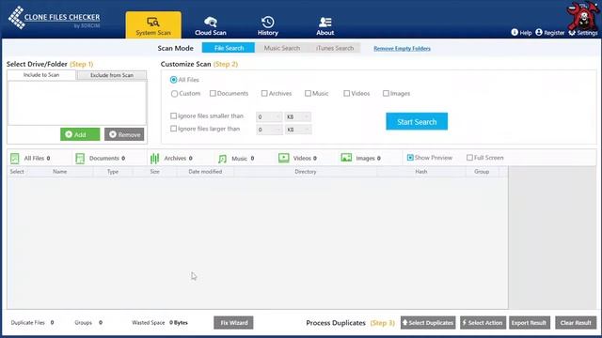Select Music Search scan mode
The width and height of the screenshot is (602, 338).
pos(282,48)
